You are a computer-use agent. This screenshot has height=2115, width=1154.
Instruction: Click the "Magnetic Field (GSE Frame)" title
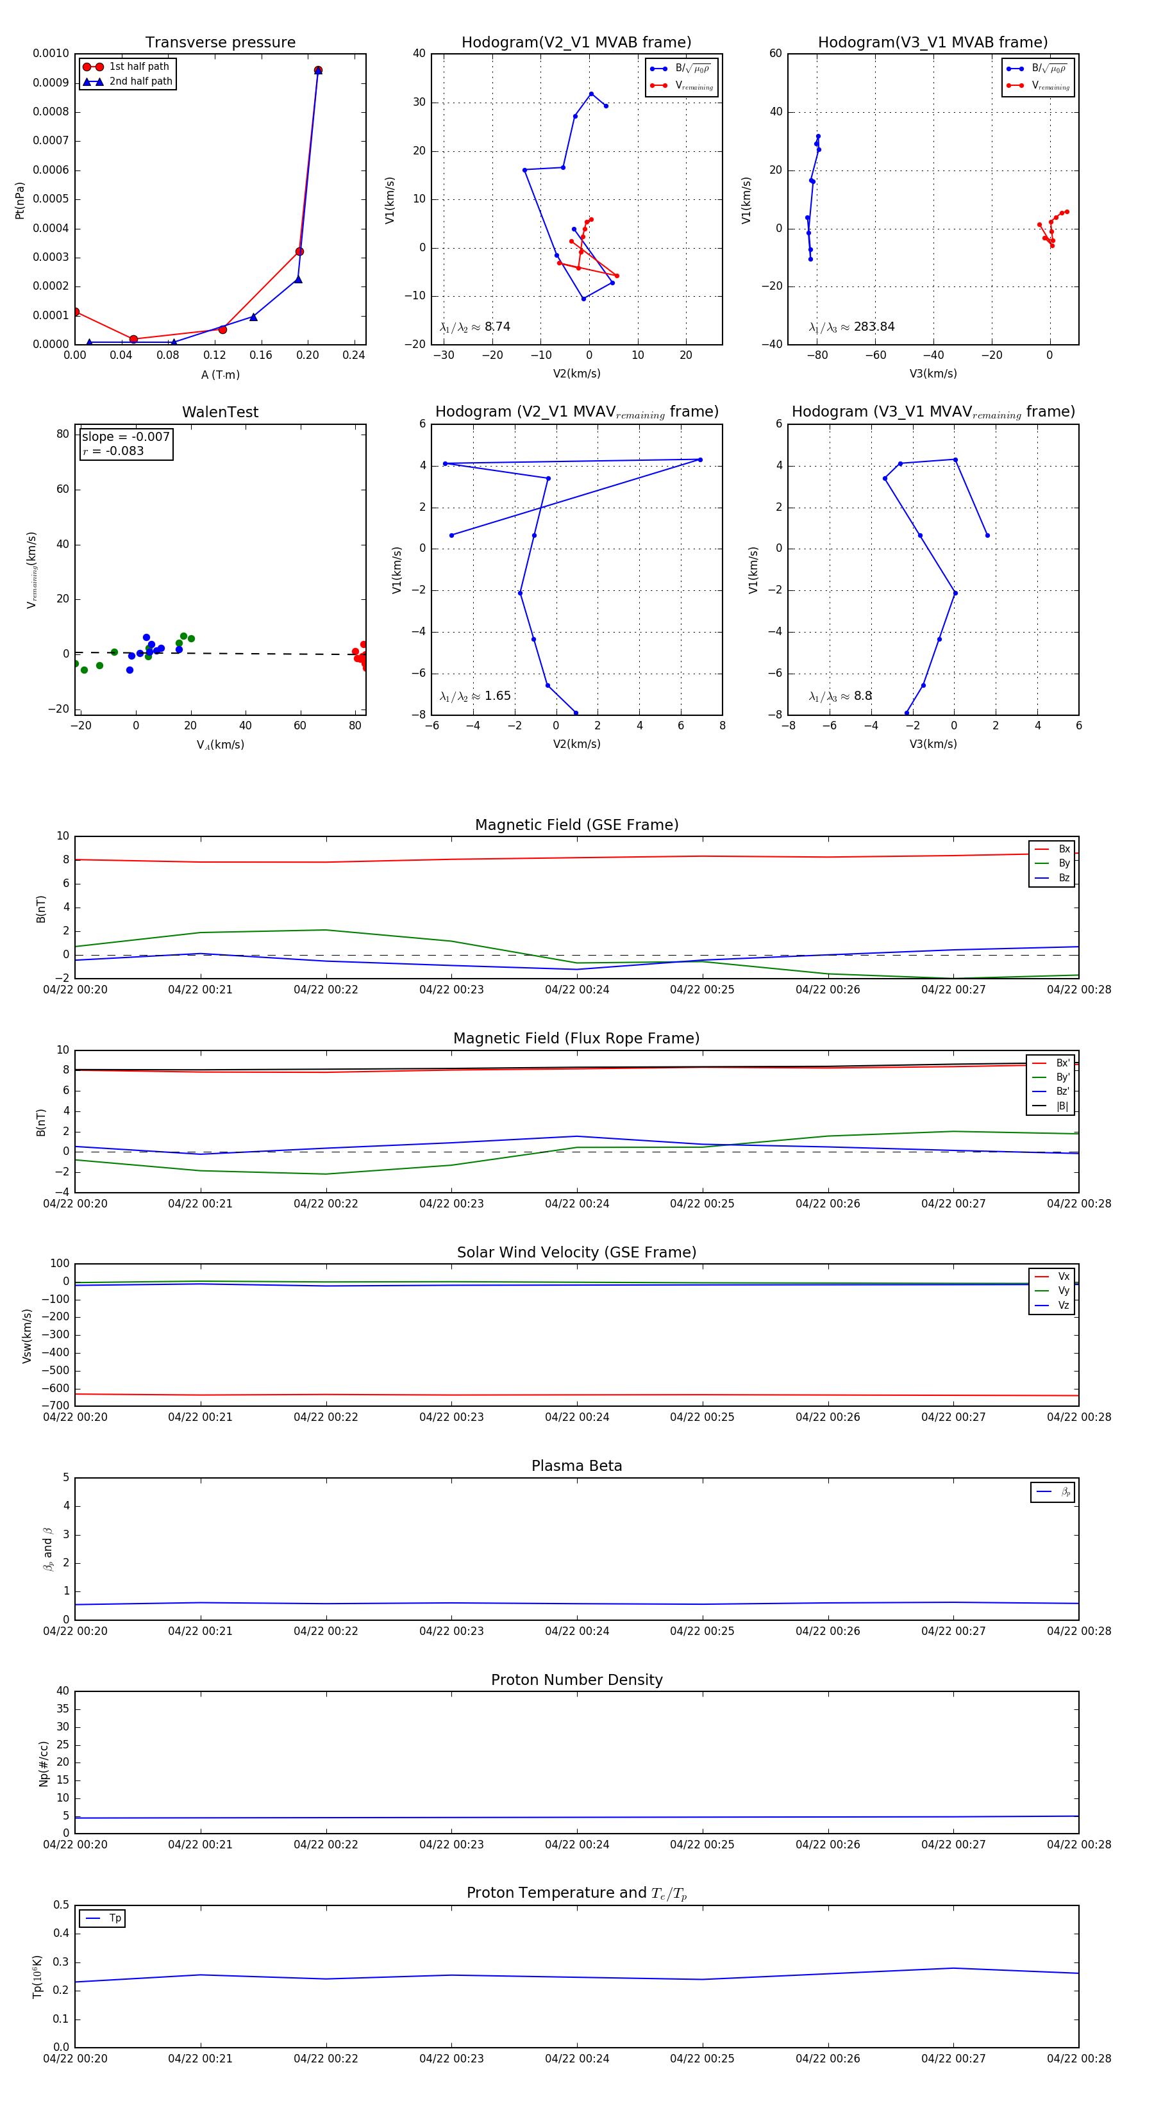click(x=576, y=825)
